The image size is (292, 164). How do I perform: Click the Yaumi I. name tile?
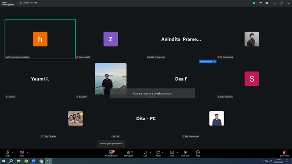coord(40,79)
